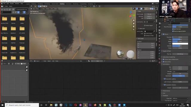Switch perspective/orthographic grid icon in viewport
Viewport: 191px width, 107px height.
(x=134, y=29)
